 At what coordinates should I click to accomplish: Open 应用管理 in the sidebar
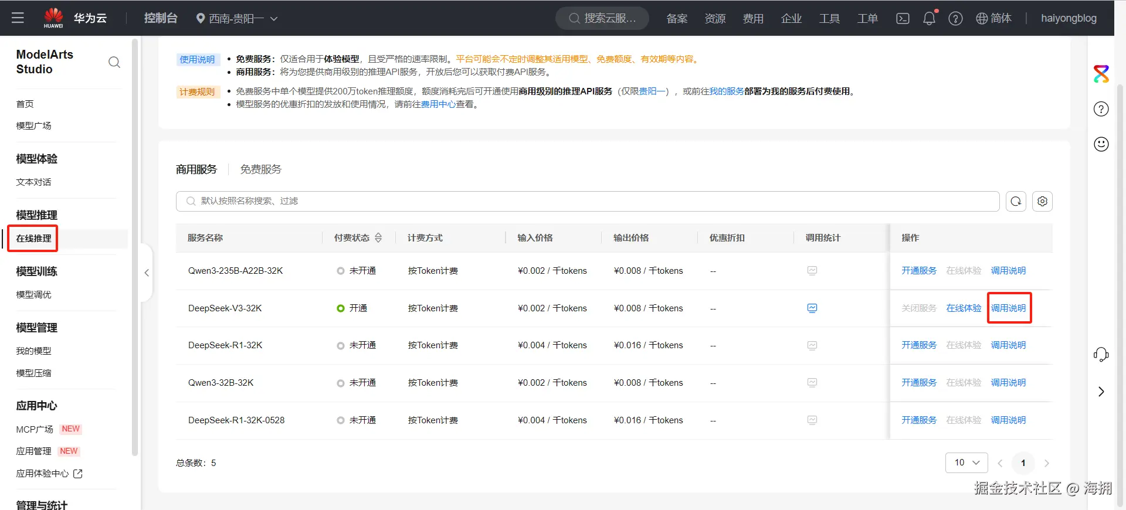tap(33, 451)
